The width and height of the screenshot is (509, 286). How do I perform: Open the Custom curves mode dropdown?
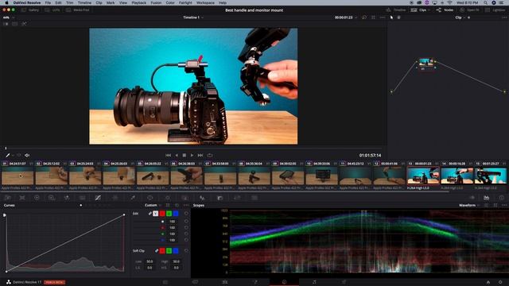tap(153, 205)
